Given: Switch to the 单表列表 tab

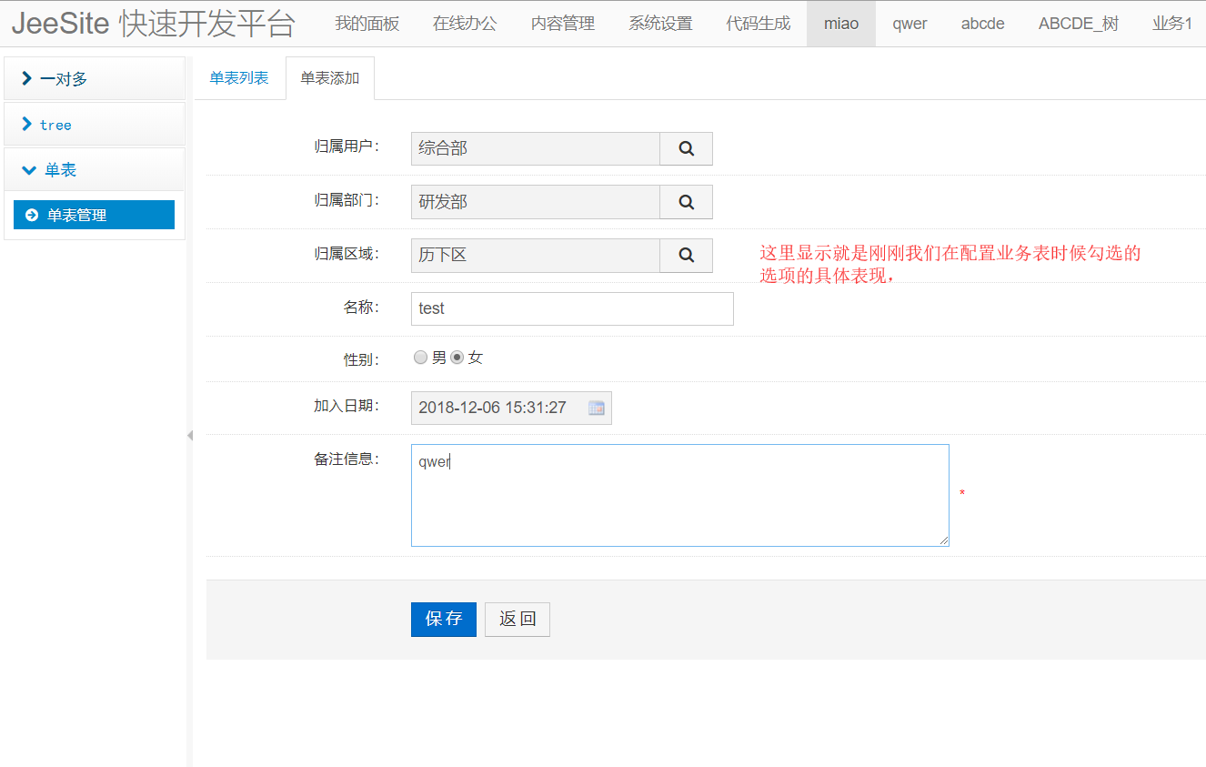Looking at the screenshot, I should click(239, 78).
